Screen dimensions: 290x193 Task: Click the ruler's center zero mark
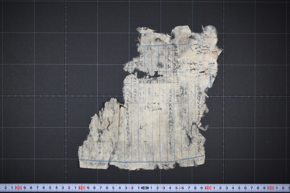[145, 188]
